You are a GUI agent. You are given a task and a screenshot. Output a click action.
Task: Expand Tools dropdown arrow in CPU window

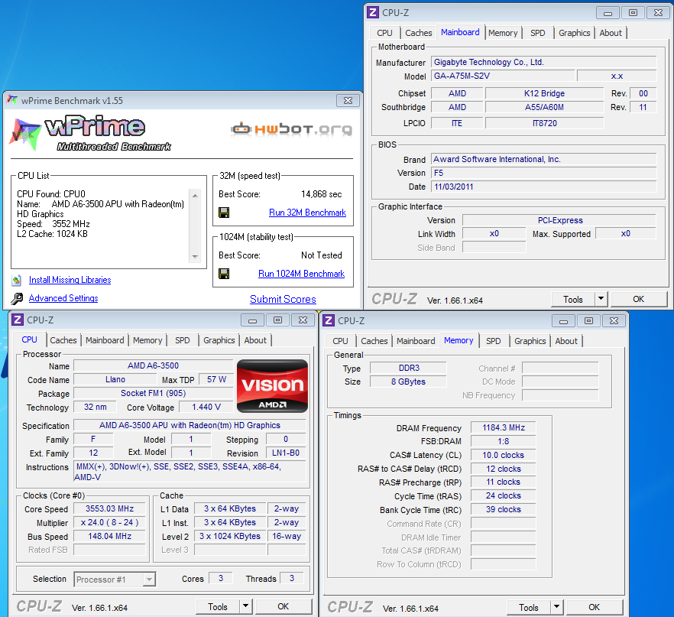(x=245, y=606)
